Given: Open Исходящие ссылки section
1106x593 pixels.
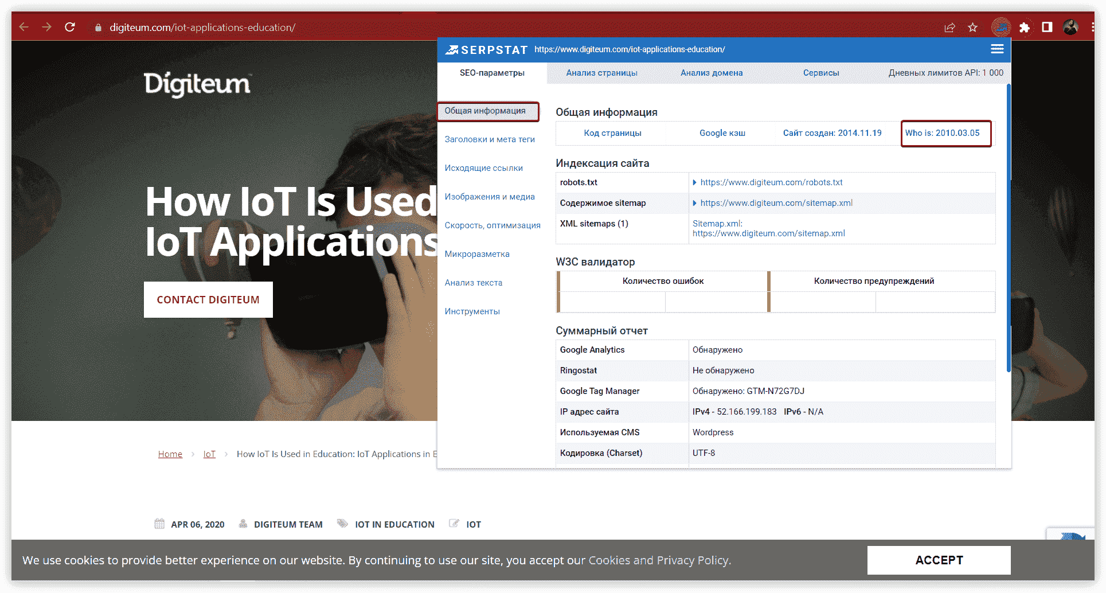Looking at the screenshot, I should [x=484, y=168].
